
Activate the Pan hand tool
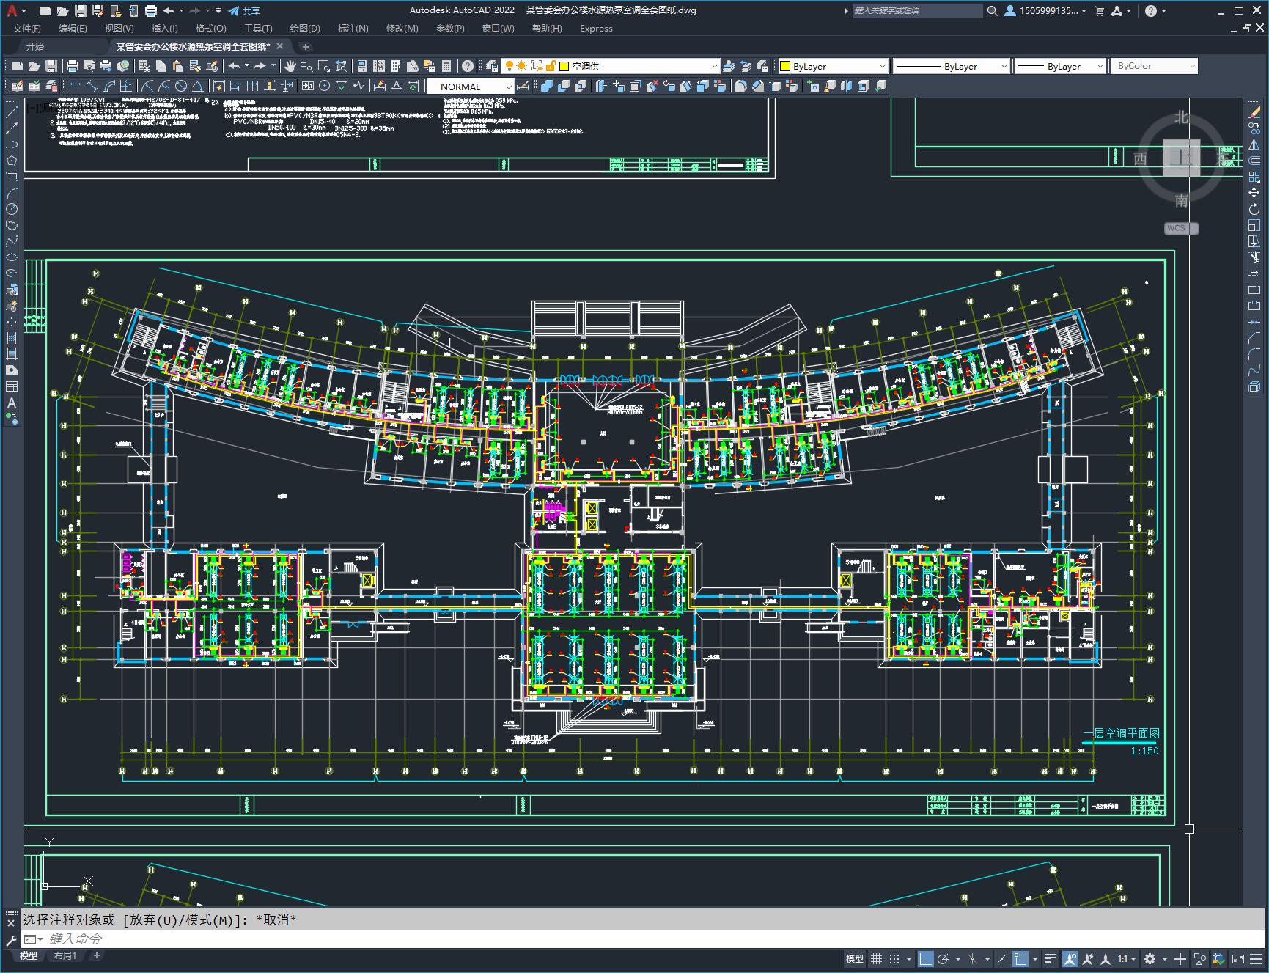coord(290,66)
